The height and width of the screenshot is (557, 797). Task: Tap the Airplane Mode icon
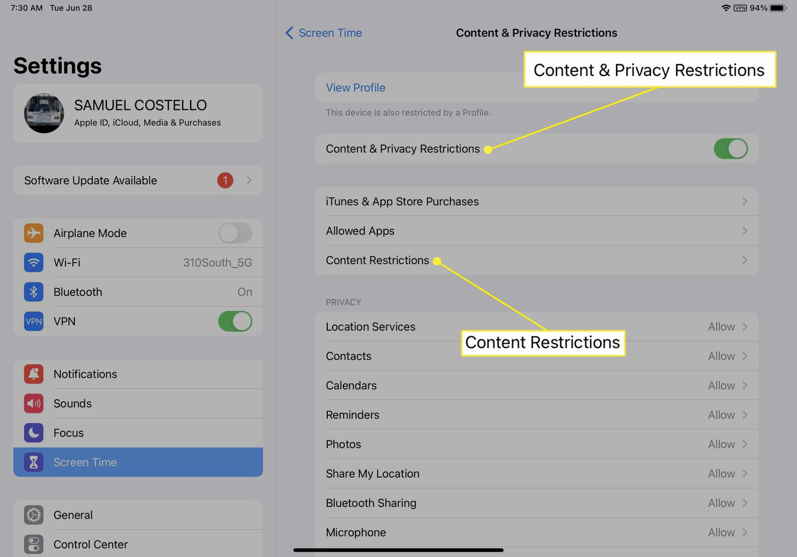(x=33, y=233)
